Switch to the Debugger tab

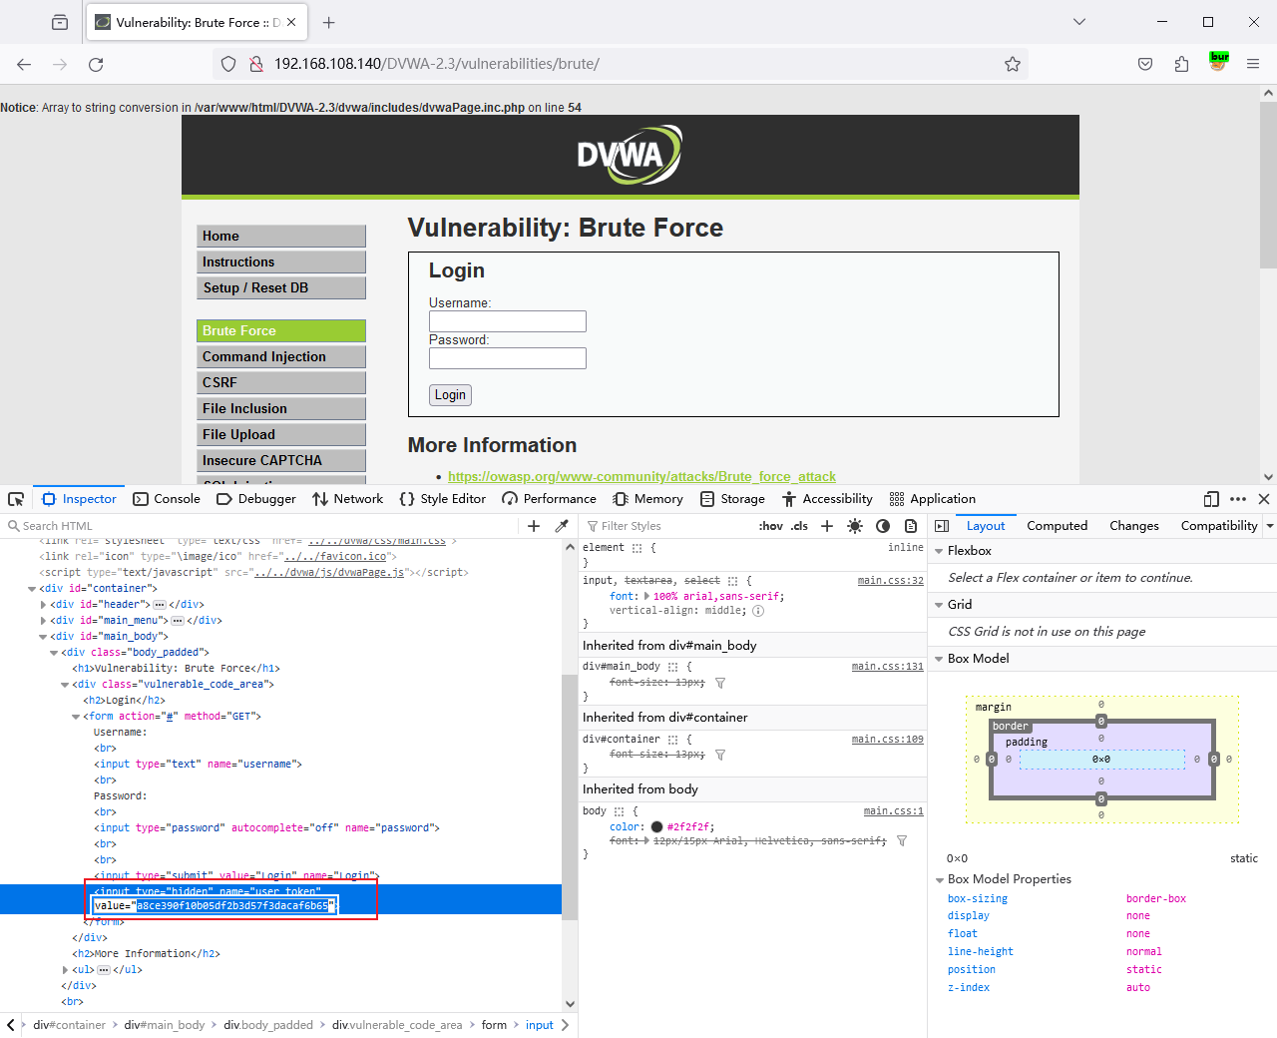(x=256, y=499)
